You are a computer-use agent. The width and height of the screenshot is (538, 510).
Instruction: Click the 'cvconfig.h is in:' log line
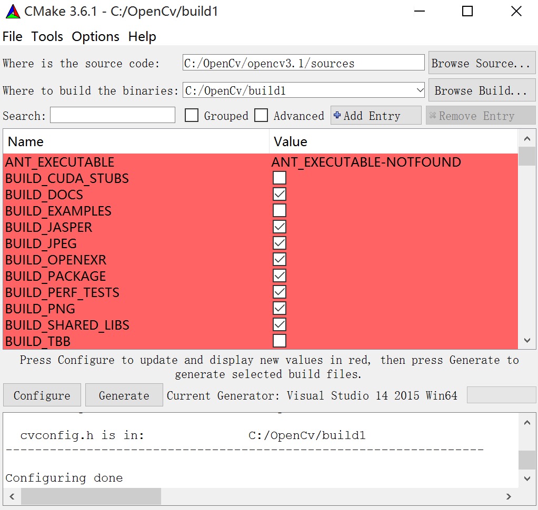coord(82,435)
